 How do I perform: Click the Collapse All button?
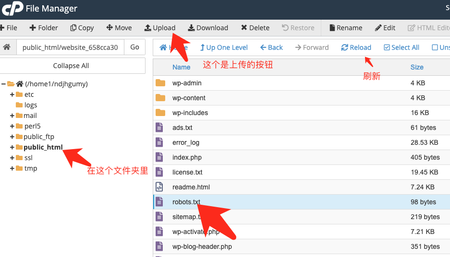[71, 66]
